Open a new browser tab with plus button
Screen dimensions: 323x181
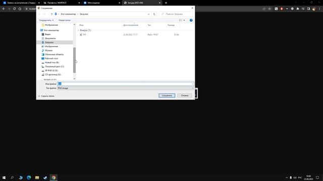pyautogui.click(x=166, y=3)
